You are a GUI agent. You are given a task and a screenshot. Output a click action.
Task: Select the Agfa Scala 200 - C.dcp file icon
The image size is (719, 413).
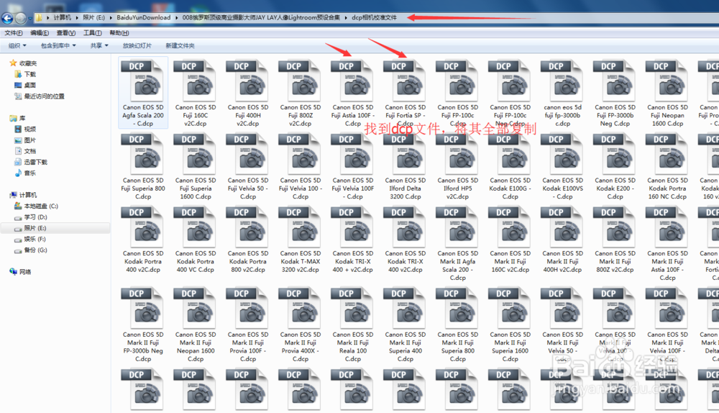tap(142, 81)
